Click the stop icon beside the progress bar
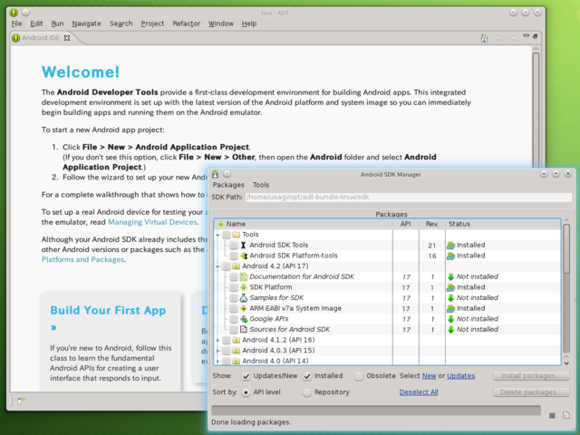Viewport: 580px width, 435px height. pos(552,415)
